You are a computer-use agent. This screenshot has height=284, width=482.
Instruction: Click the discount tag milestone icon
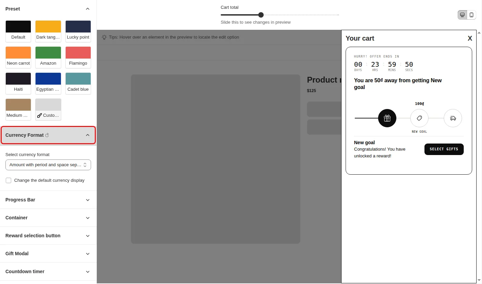[x=419, y=118]
